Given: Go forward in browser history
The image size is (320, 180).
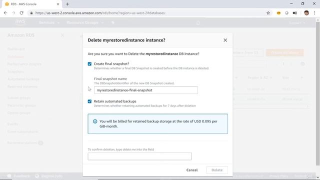Looking at the screenshot, I should point(13,13).
